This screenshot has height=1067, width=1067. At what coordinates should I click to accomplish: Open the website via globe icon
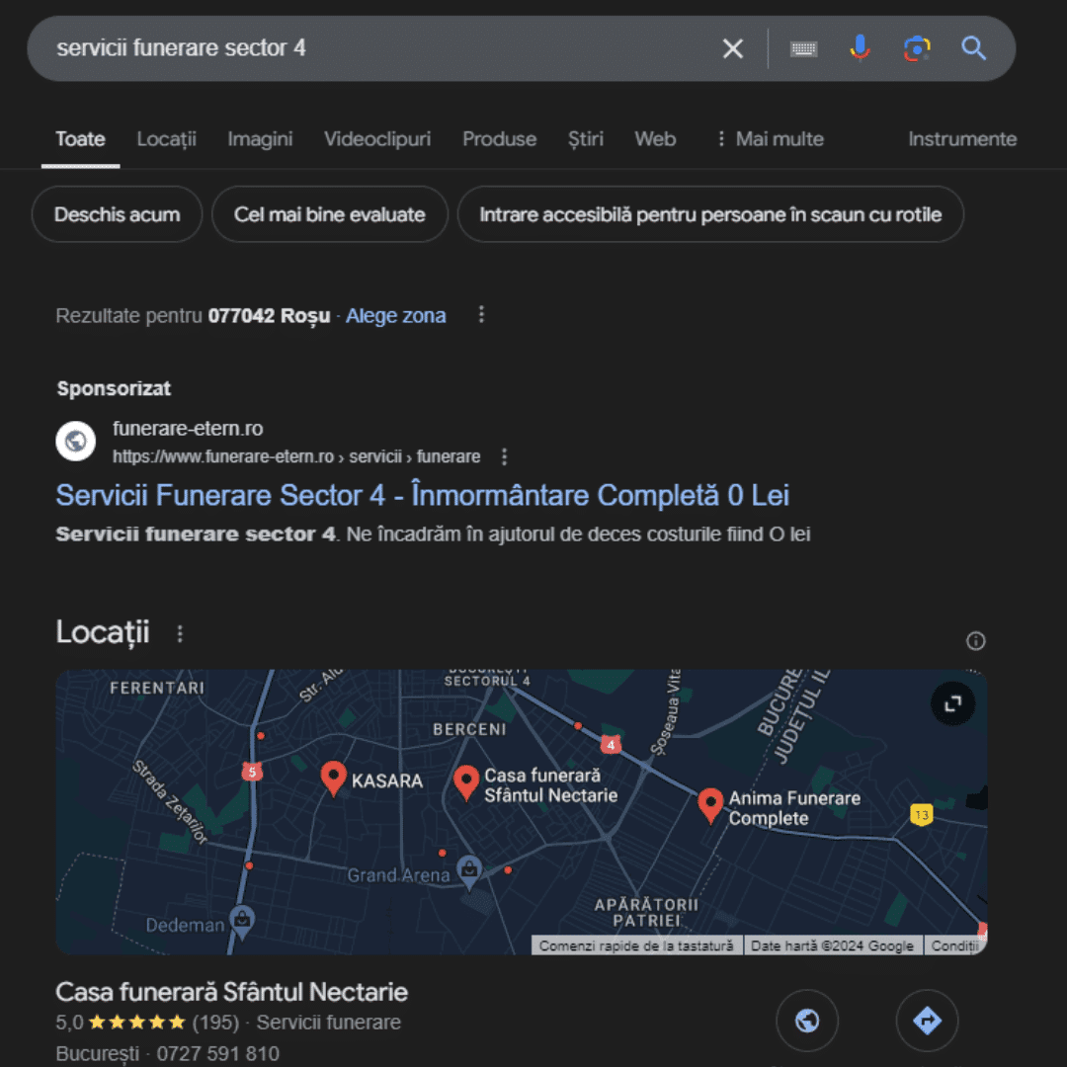click(807, 1020)
